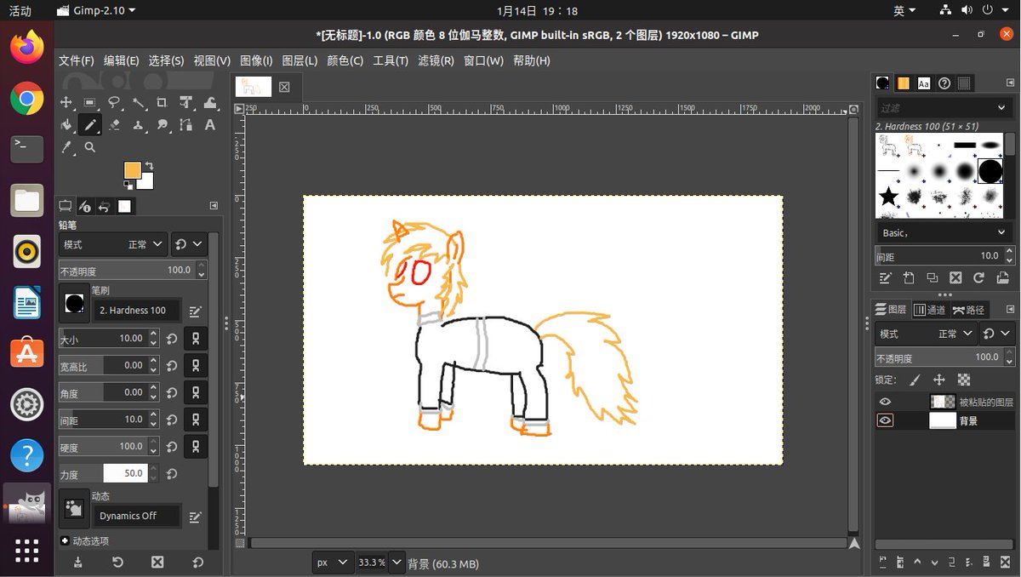Reset tool options to defaults

(197, 562)
